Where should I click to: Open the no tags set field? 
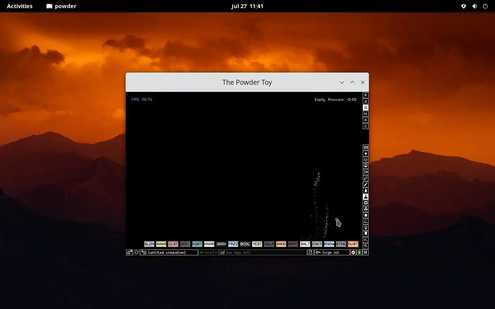(x=263, y=253)
